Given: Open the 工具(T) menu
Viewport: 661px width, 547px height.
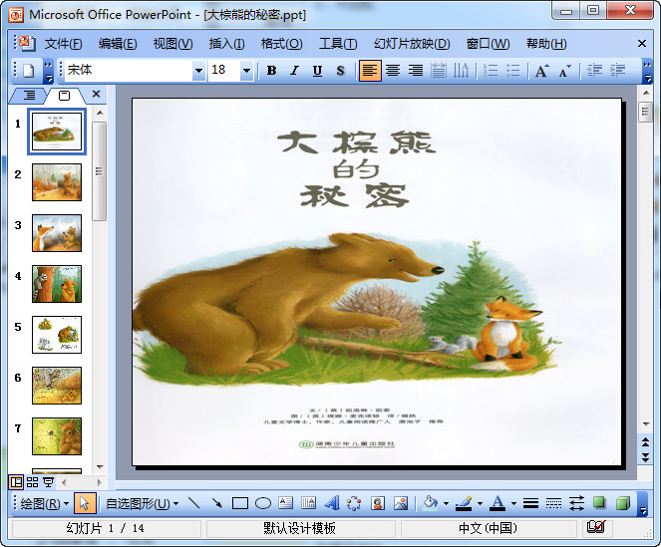Looking at the screenshot, I should point(338,44).
